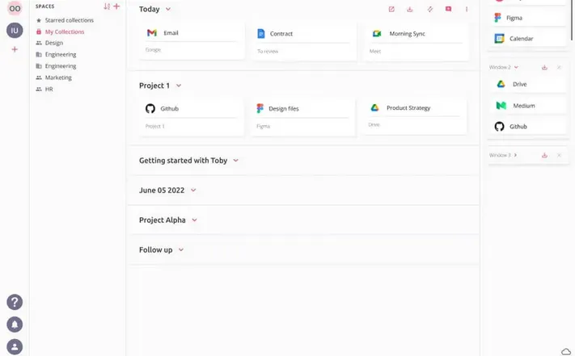Close Window 2 with X icon
This screenshot has width=575, height=356.
559,68
